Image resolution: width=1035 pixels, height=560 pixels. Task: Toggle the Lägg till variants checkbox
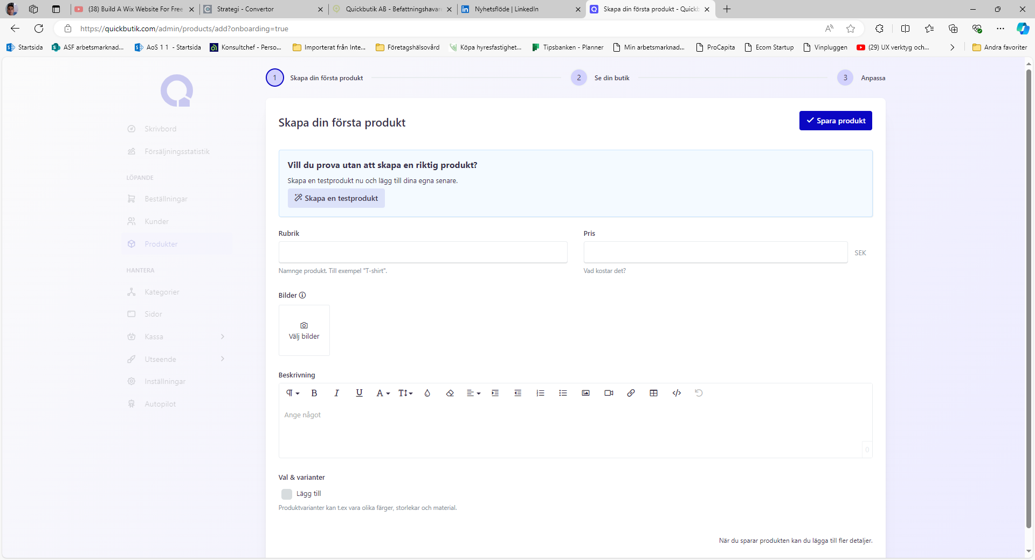pos(287,494)
